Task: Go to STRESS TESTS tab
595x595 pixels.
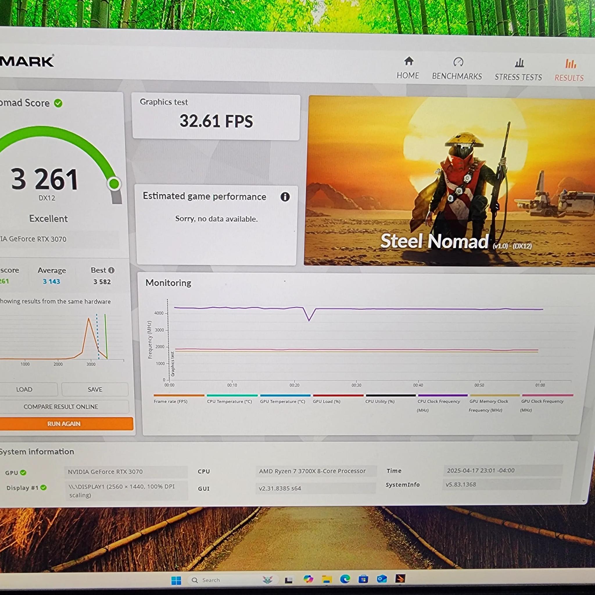Action: 518,70
